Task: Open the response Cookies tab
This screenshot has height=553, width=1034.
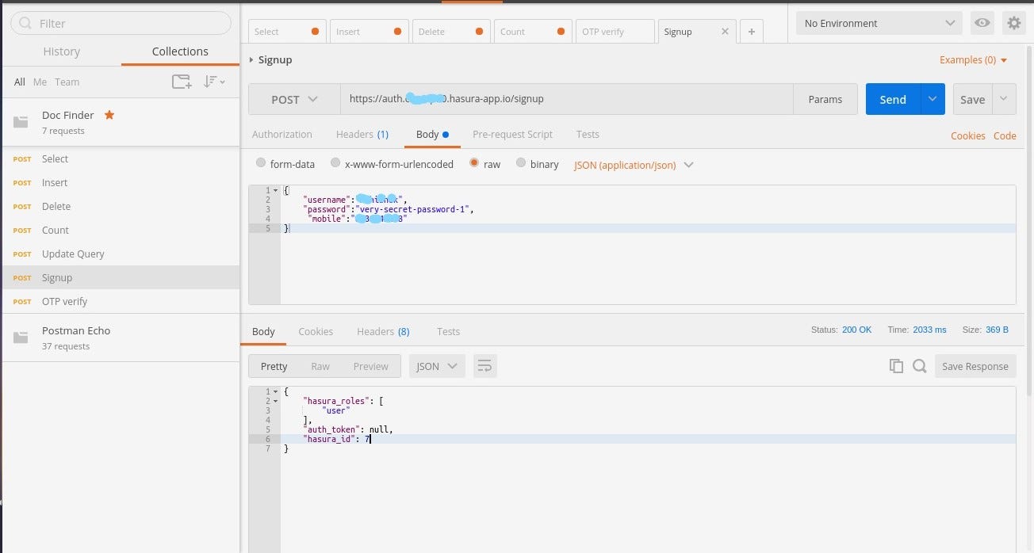Action: [316, 331]
